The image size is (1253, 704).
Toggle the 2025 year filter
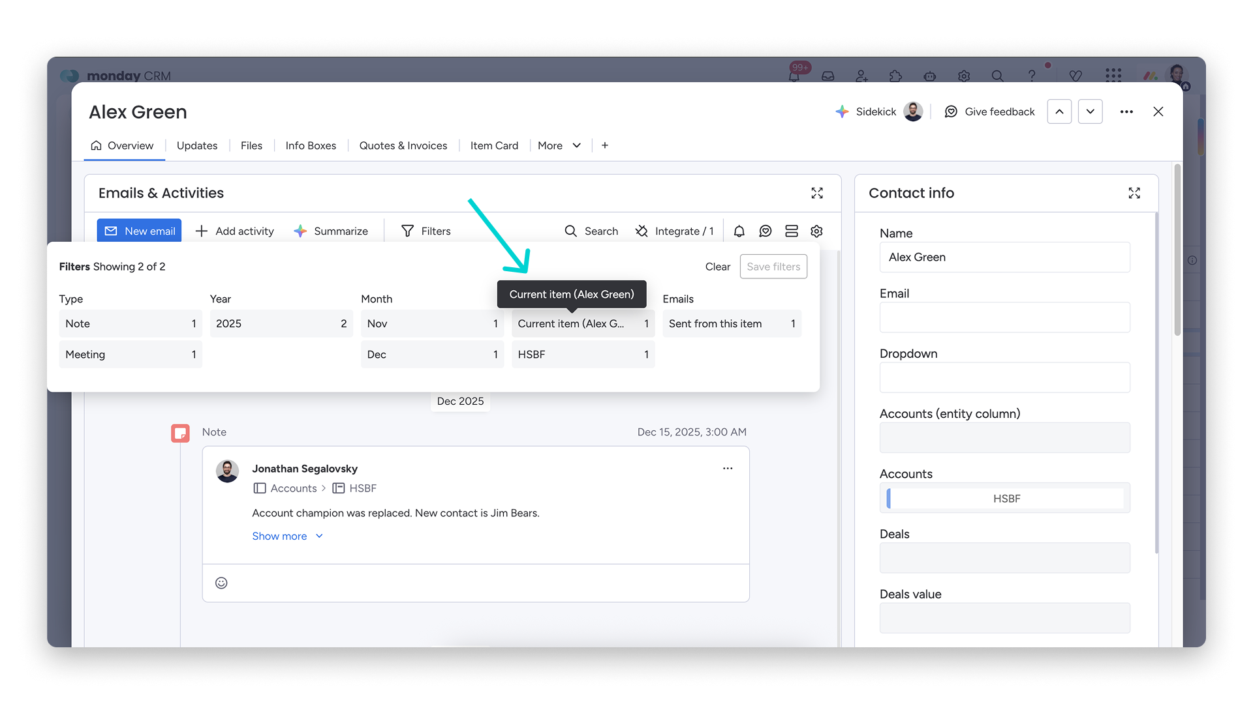pos(281,323)
